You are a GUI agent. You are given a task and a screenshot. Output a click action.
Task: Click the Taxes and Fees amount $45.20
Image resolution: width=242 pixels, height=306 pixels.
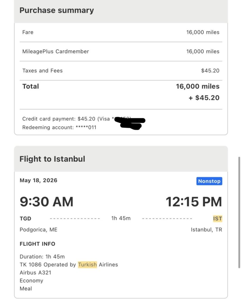click(x=210, y=71)
